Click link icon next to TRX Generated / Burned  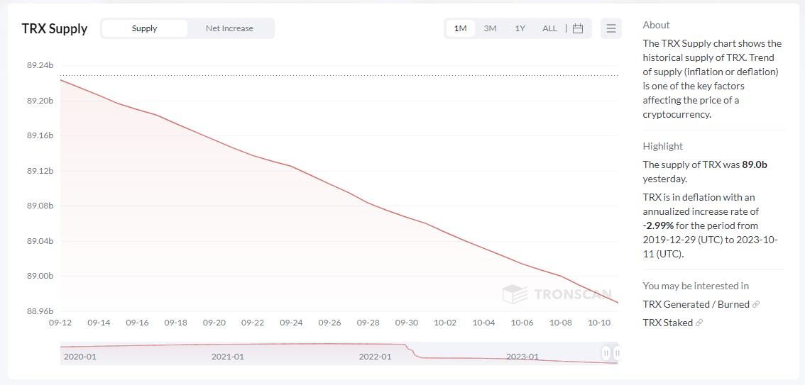point(756,304)
